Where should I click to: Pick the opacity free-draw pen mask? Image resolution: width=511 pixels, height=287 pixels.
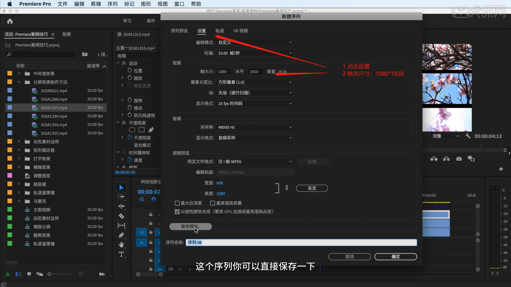point(151,130)
